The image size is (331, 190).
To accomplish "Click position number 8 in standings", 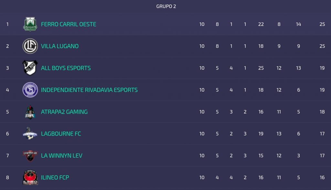I will (7, 178).
